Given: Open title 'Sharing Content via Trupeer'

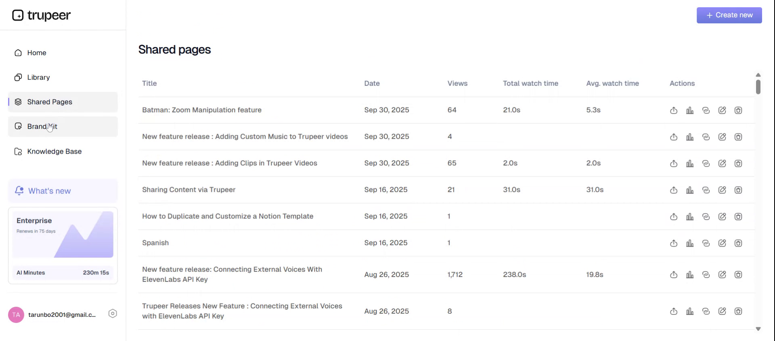Looking at the screenshot, I should pyautogui.click(x=189, y=190).
